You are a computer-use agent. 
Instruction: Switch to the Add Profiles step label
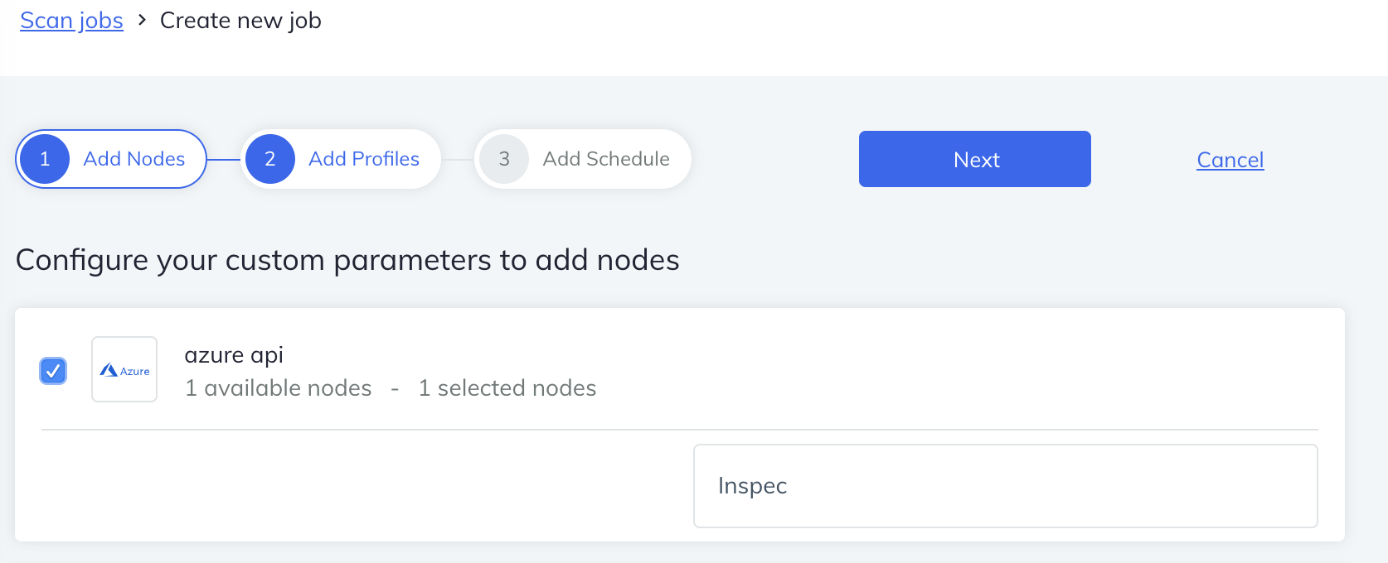click(x=364, y=159)
